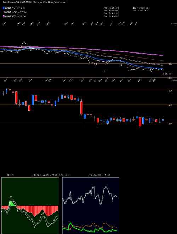Click the 'Pre C: 466.63' value
This screenshot has width=177, height=234.
(x=111, y=16)
